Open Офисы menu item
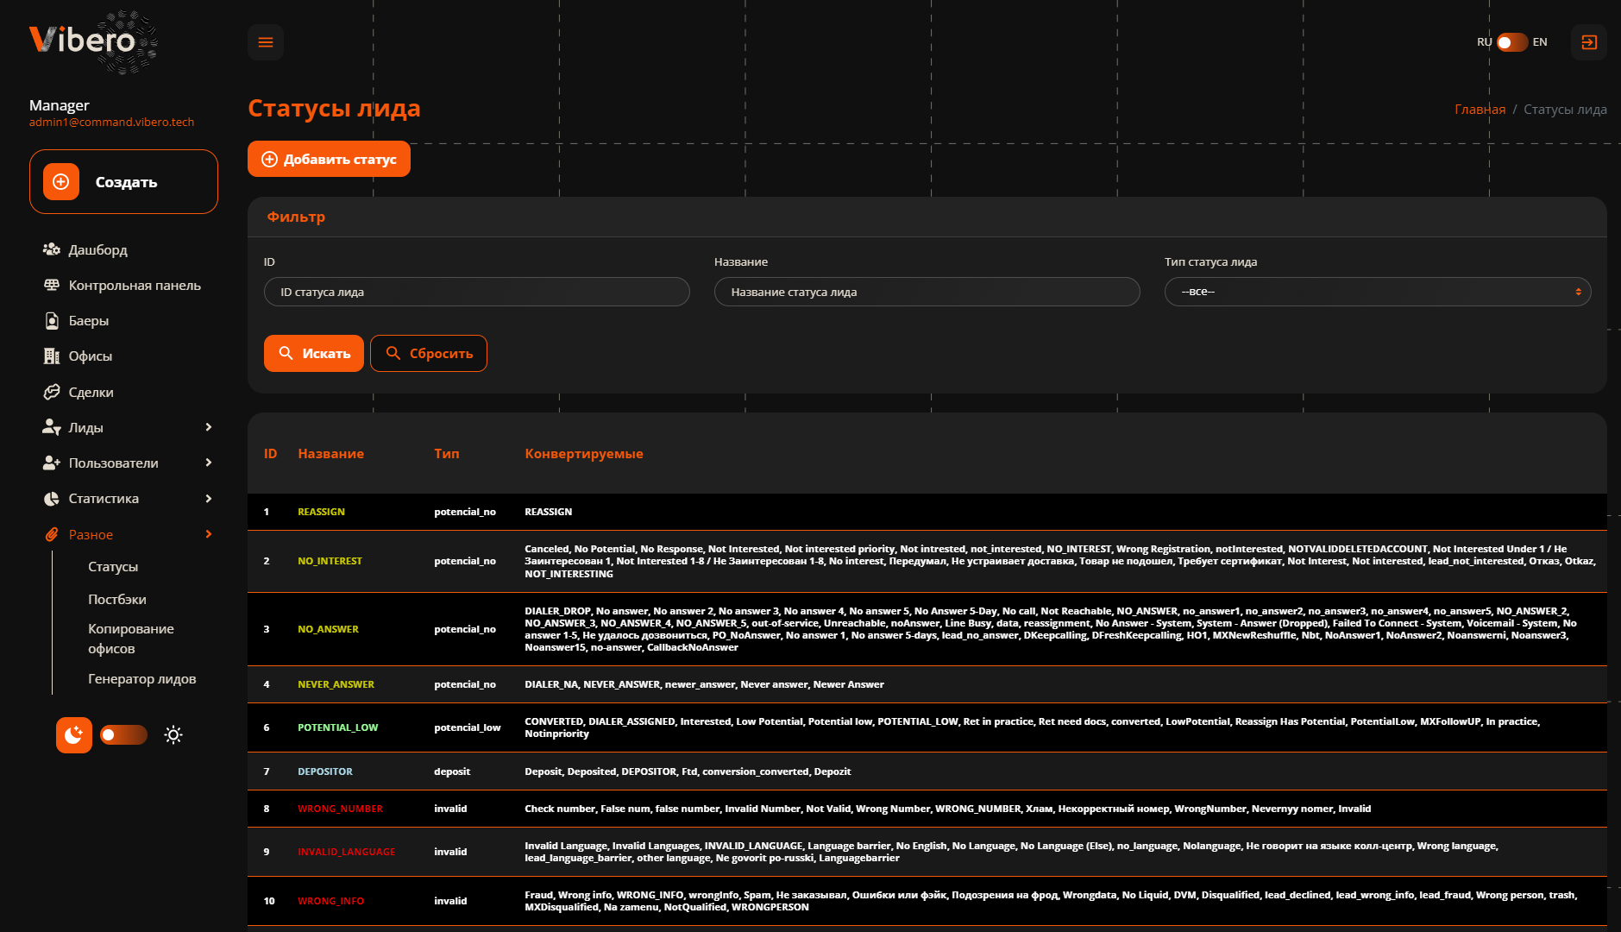 click(91, 356)
